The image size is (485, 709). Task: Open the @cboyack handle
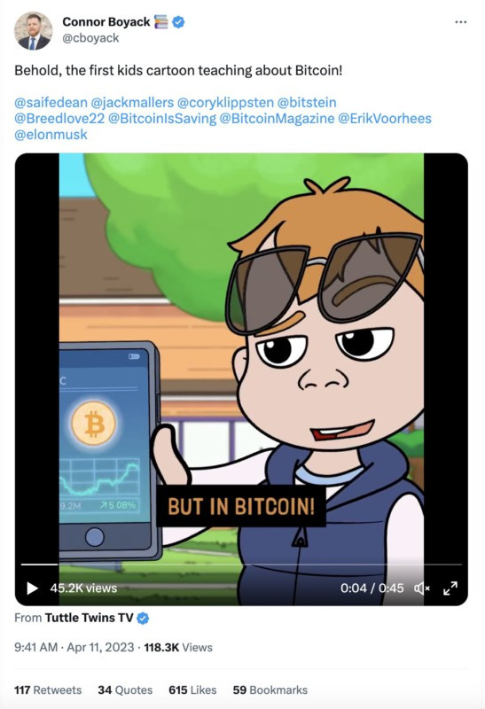click(x=90, y=38)
